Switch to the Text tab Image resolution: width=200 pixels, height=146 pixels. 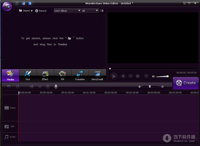click(28, 75)
